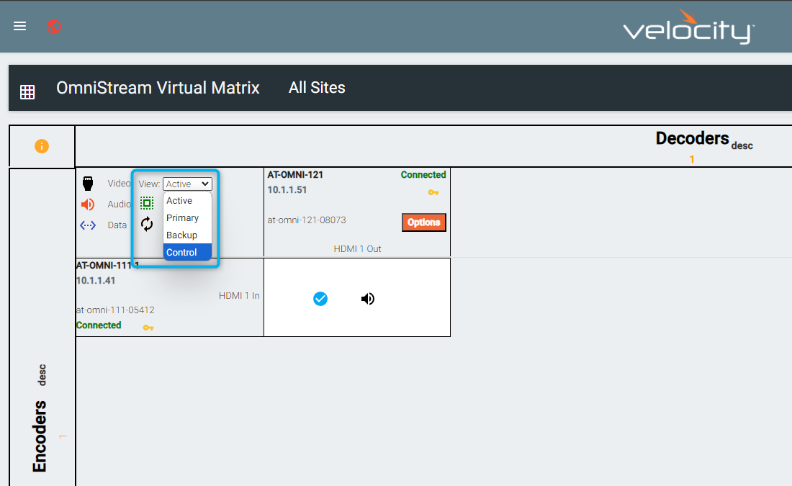Sort encoders using the desc label

click(42, 375)
